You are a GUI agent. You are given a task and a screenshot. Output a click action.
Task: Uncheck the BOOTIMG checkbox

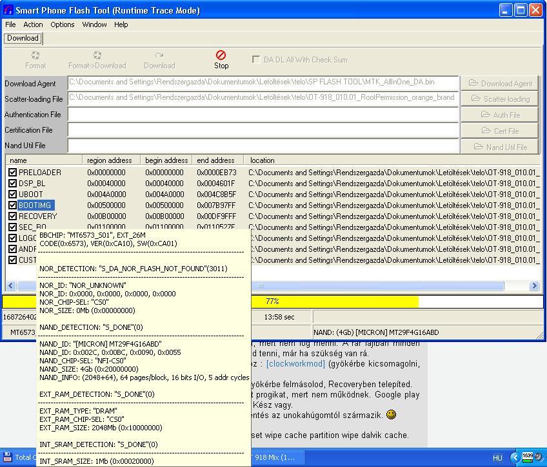coord(12,205)
